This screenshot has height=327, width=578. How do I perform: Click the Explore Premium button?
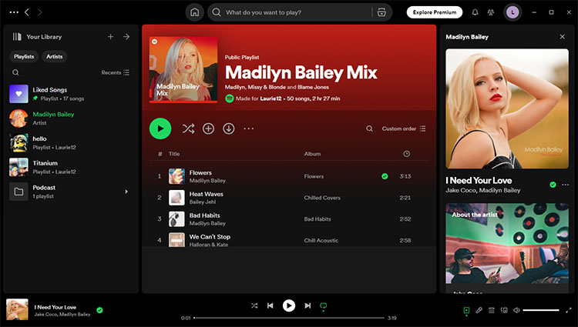click(x=435, y=12)
